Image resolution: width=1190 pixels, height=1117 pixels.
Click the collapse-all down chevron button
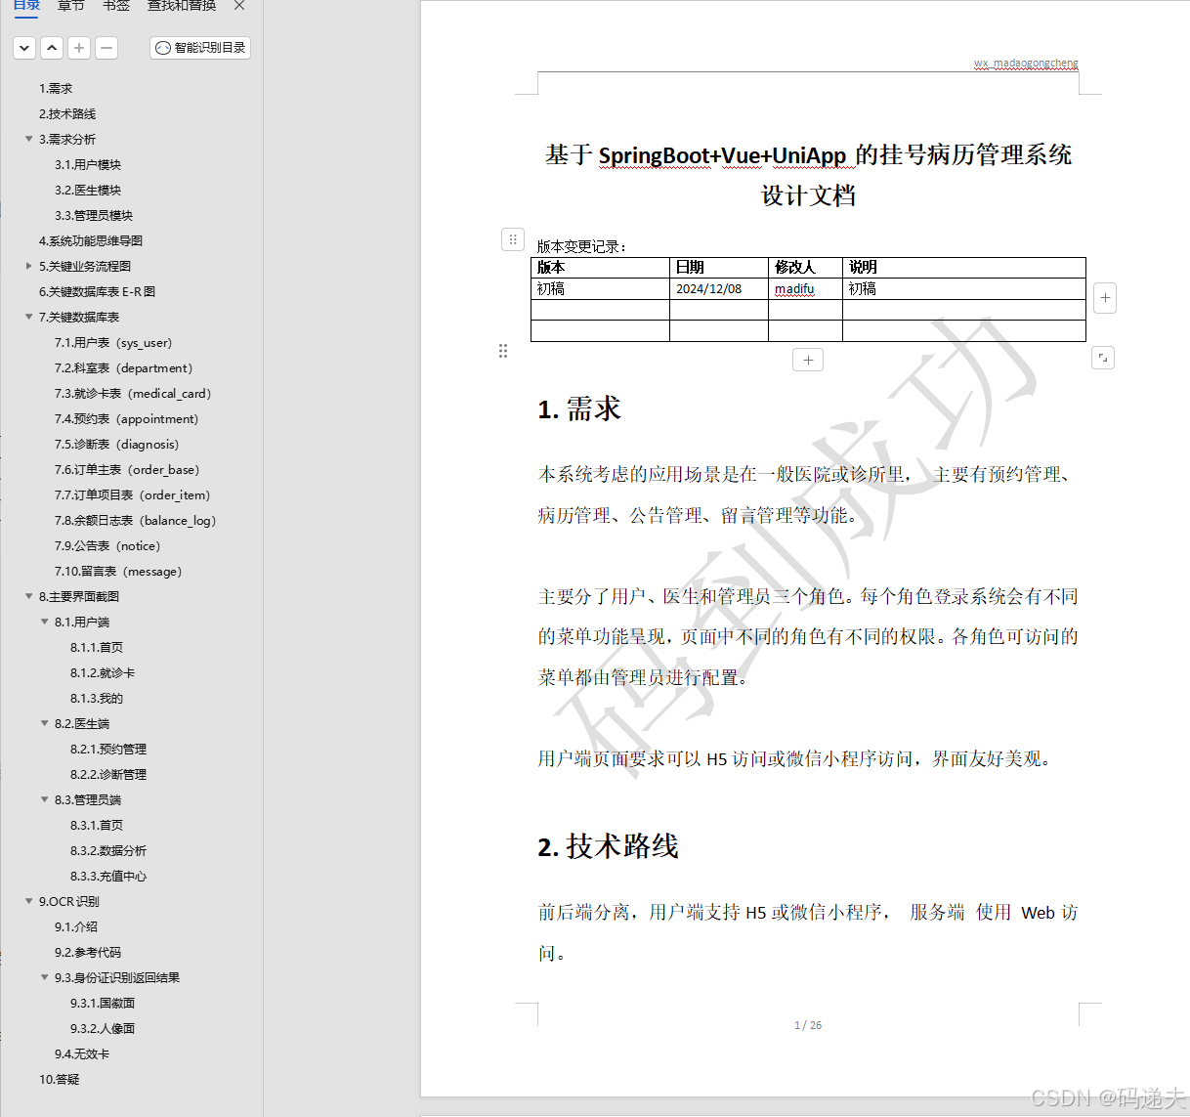(x=24, y=47)
